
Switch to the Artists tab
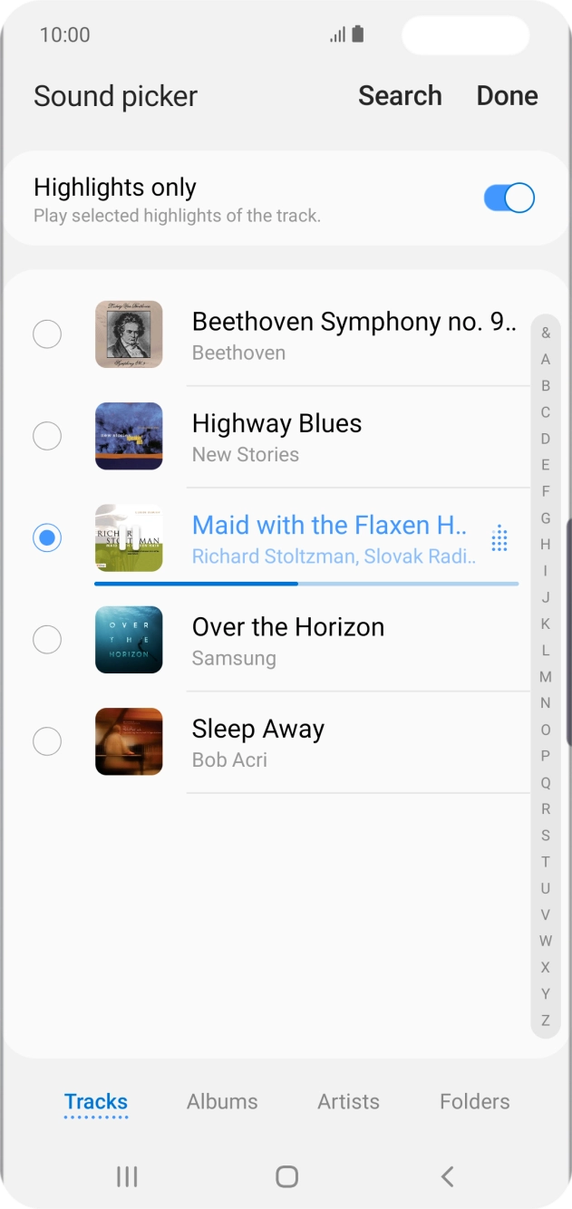coord(348,1101)
